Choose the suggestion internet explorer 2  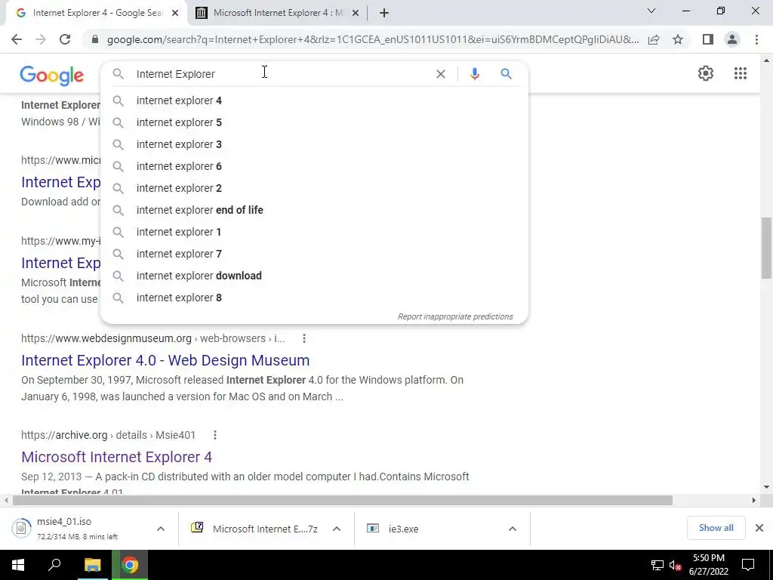314,188
